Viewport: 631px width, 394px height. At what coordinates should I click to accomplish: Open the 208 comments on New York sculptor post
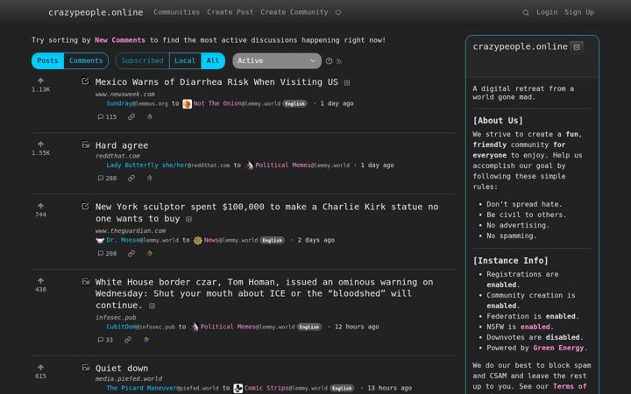coord(107,254)
